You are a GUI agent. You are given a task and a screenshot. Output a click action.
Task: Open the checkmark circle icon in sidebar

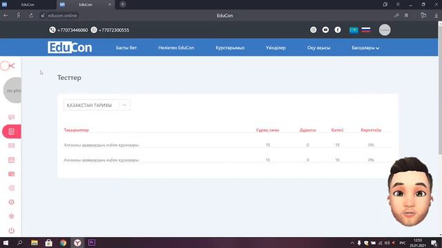pos(11,202)
